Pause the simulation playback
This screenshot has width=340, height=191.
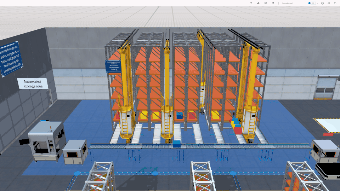pyautogui.click(x=322, y=3)
